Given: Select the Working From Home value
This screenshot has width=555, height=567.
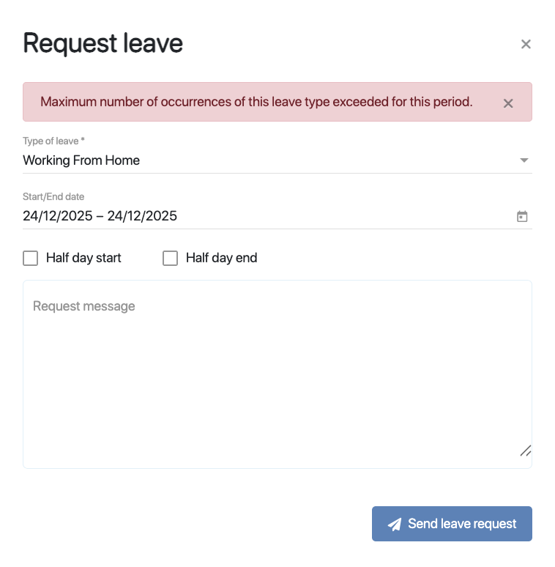Looking at the screenshot, I should coord(81,160).
